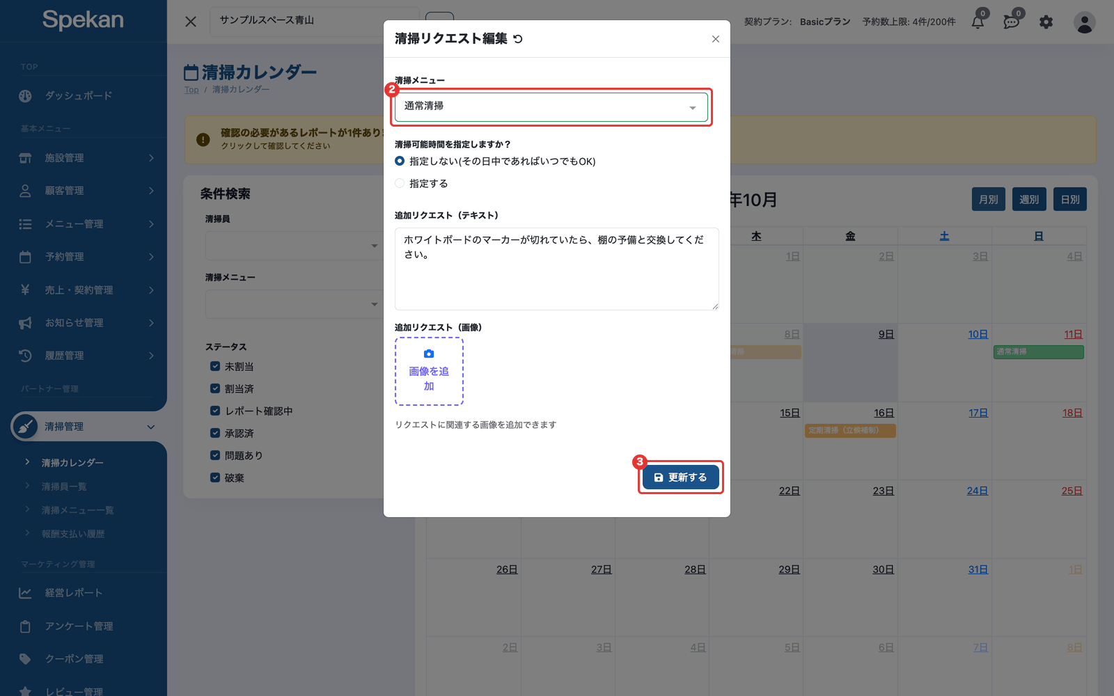Click the user profile avatar
Viewport: 1114px width, 696px height.
coord(1084,22)
